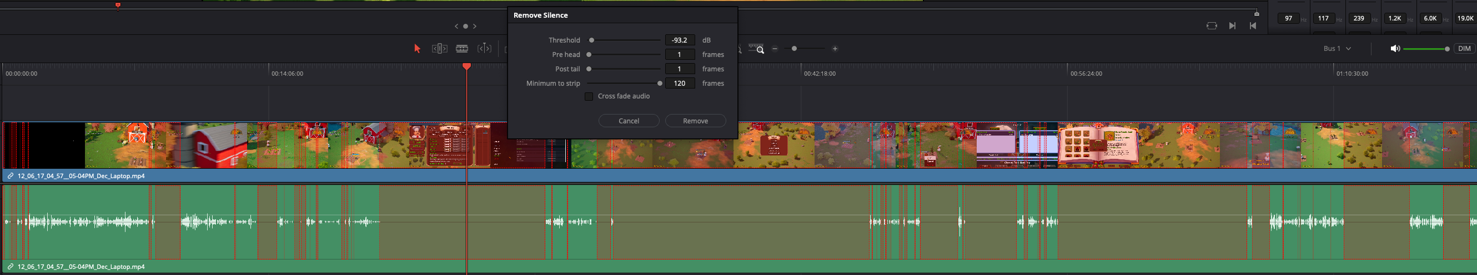Click the zoom in plus button

coord(835,49)
